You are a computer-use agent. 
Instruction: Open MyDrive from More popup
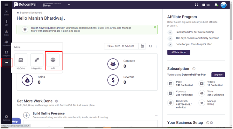click(21, 61)
